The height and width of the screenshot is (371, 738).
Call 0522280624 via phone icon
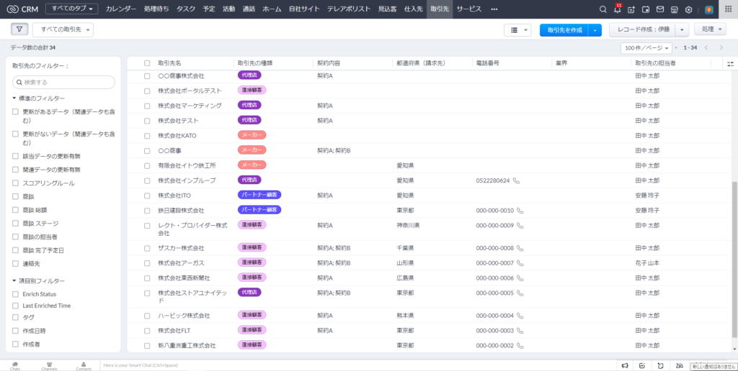516,180
